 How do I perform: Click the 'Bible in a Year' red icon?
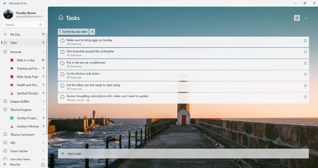click(x=12, y=60)
